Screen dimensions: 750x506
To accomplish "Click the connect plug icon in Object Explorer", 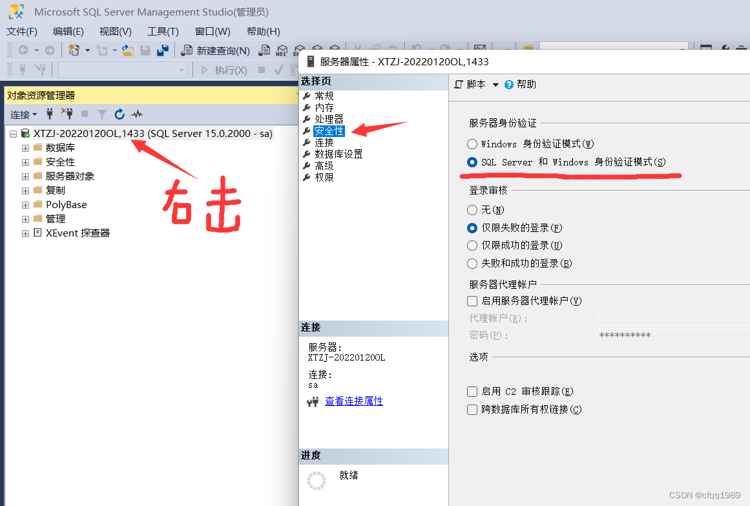I will (50, 114).
